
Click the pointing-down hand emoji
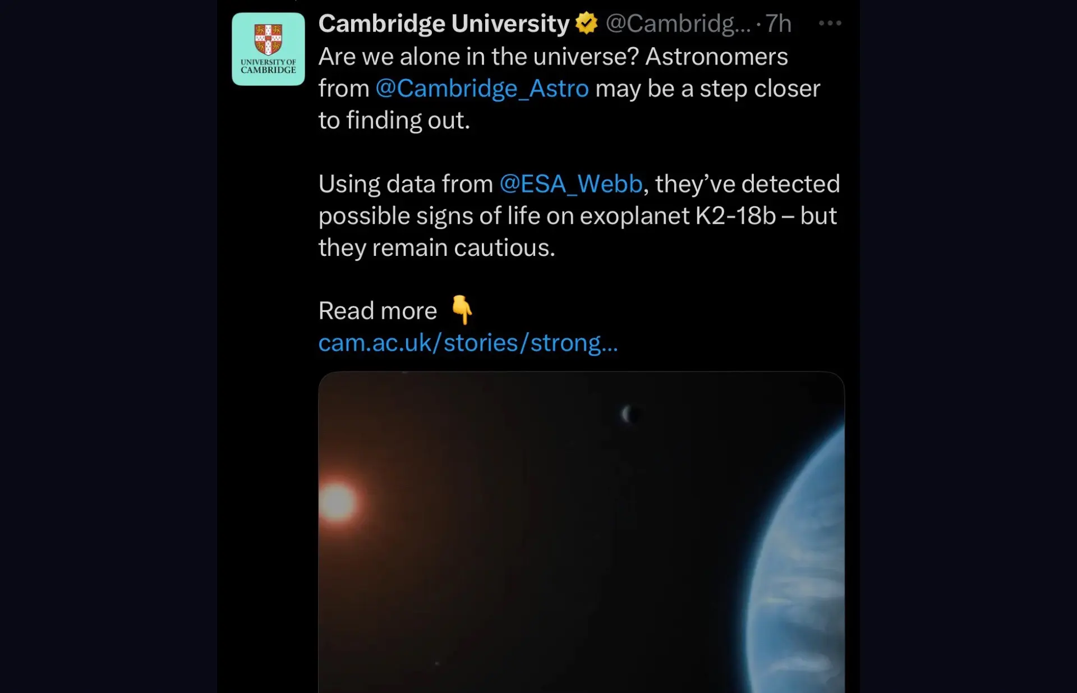tap(462, 310)
